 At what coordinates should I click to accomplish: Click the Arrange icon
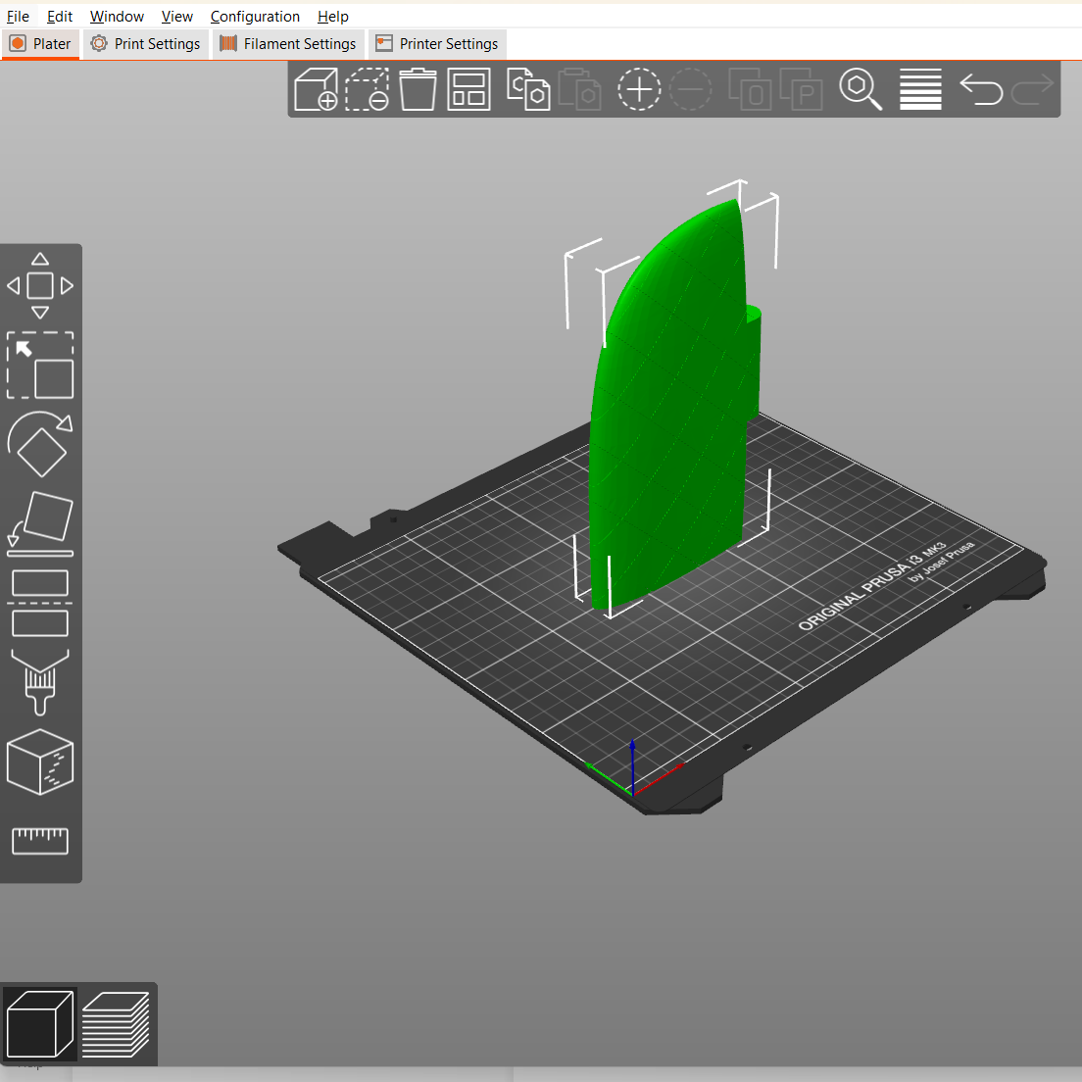pos(468,89)
